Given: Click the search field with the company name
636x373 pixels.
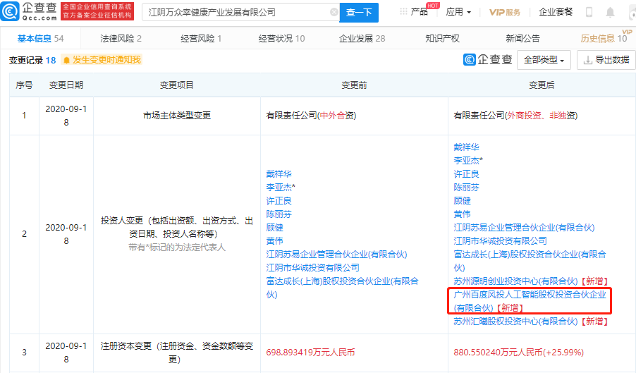Looking at the screenshot, I should point(240,12).
